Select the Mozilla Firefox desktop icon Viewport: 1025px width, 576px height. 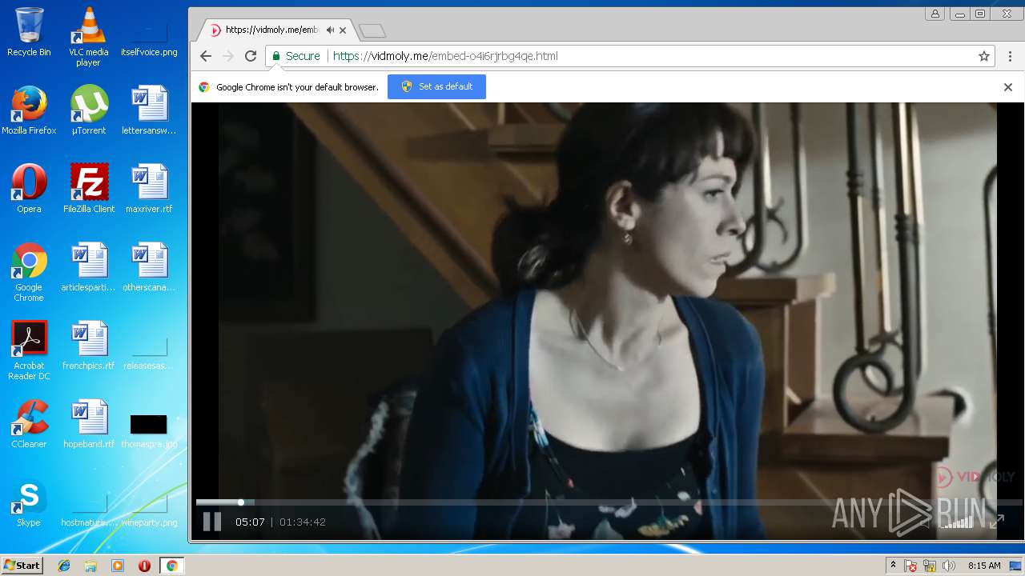click(29, 110)
